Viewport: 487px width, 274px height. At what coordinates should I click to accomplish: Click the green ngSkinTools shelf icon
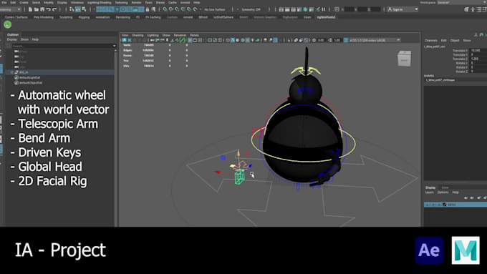(8, 24)
